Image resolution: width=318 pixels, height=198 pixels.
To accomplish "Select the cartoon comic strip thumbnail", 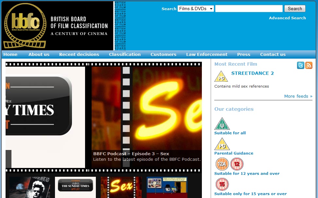I will pos(167,187).
